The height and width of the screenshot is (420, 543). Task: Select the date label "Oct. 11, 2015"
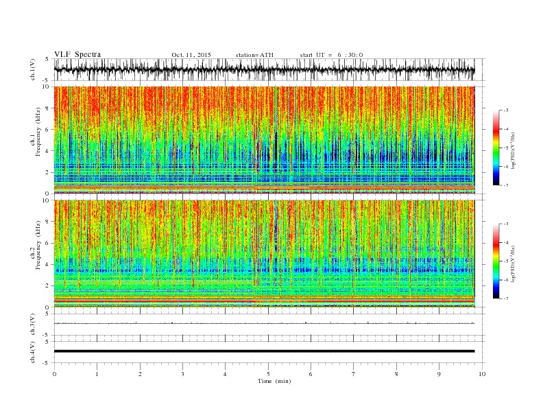pyautogui.click(x=191, y=55)
